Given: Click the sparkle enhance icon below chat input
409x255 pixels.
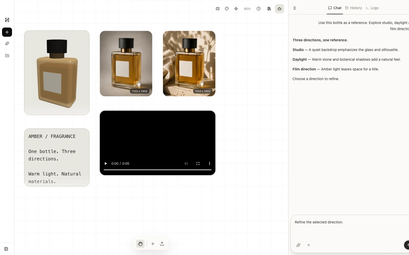Looking at the screenshot, I should [x=298, y=245].
